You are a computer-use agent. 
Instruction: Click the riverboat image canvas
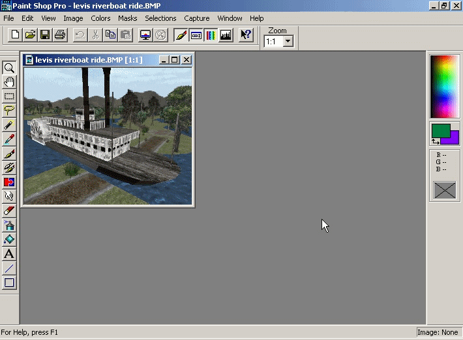(108, 135)
